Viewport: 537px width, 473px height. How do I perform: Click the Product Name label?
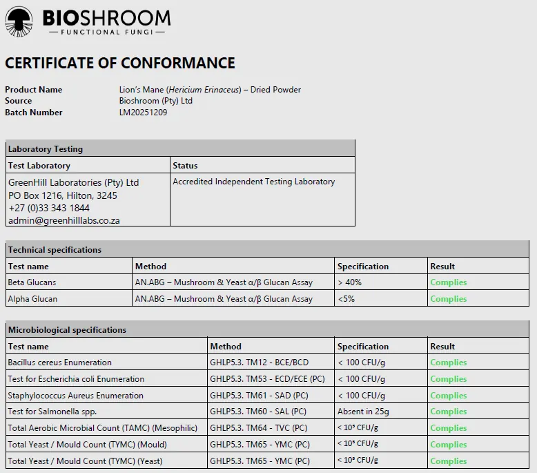pyautogui.click(x=34, y=90)
